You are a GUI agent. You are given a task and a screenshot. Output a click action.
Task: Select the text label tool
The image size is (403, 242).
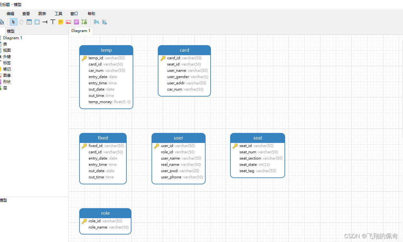pos(53,22)
